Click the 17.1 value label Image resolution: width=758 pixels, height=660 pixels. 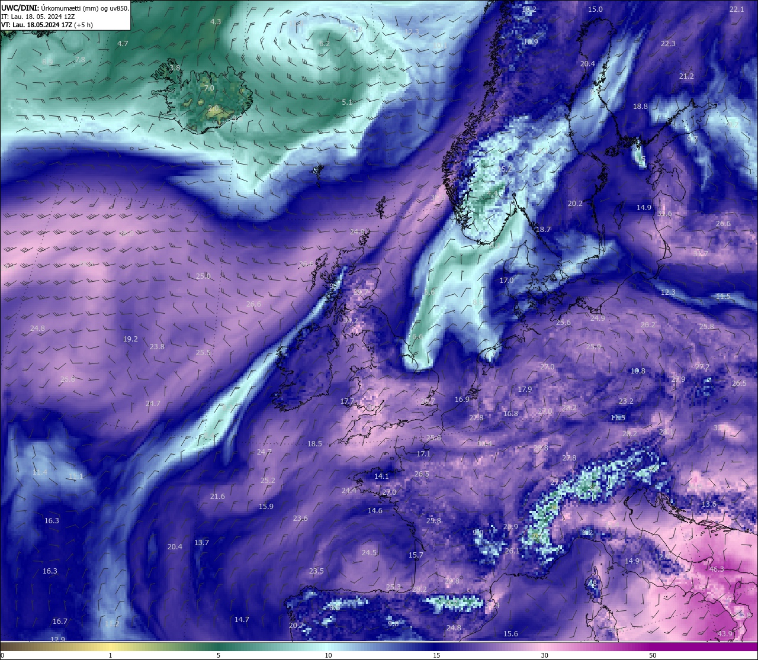coord(423,454)
